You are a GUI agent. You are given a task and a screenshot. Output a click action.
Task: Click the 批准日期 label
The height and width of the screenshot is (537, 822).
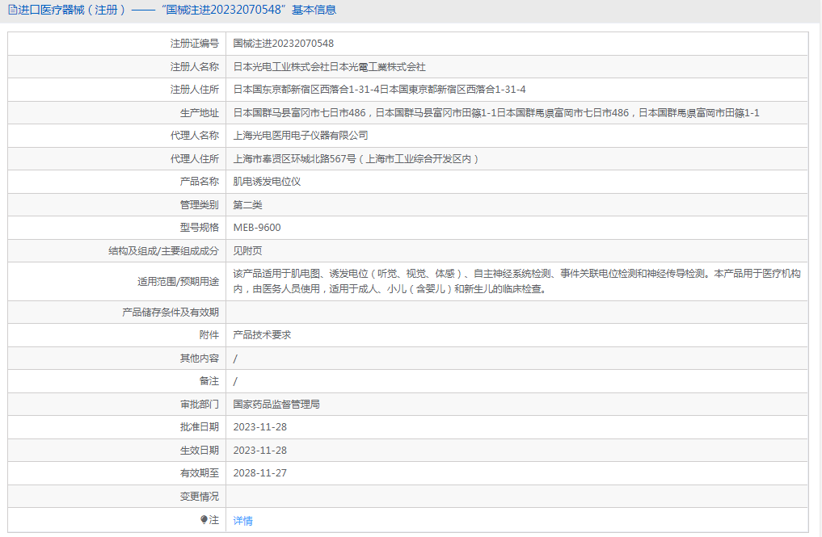coord(199,427)
